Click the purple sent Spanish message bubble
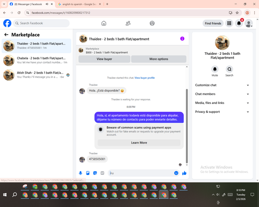Image resolution: width=259 pixels, height=207 pixels. [x=139, y=117]
